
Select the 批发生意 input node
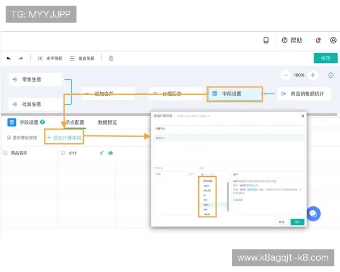pos(35,104)
